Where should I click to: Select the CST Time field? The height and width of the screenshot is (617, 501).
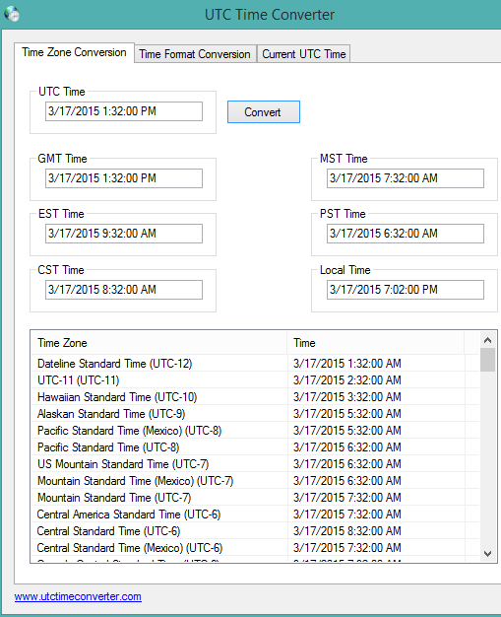pos(124,290)
